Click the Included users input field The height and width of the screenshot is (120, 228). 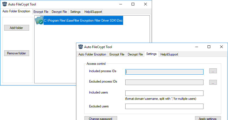tap(164, 93)
